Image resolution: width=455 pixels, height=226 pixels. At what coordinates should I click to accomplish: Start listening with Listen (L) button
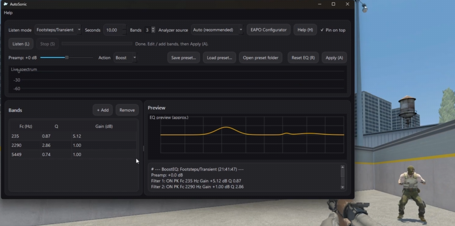pos(21,44)
